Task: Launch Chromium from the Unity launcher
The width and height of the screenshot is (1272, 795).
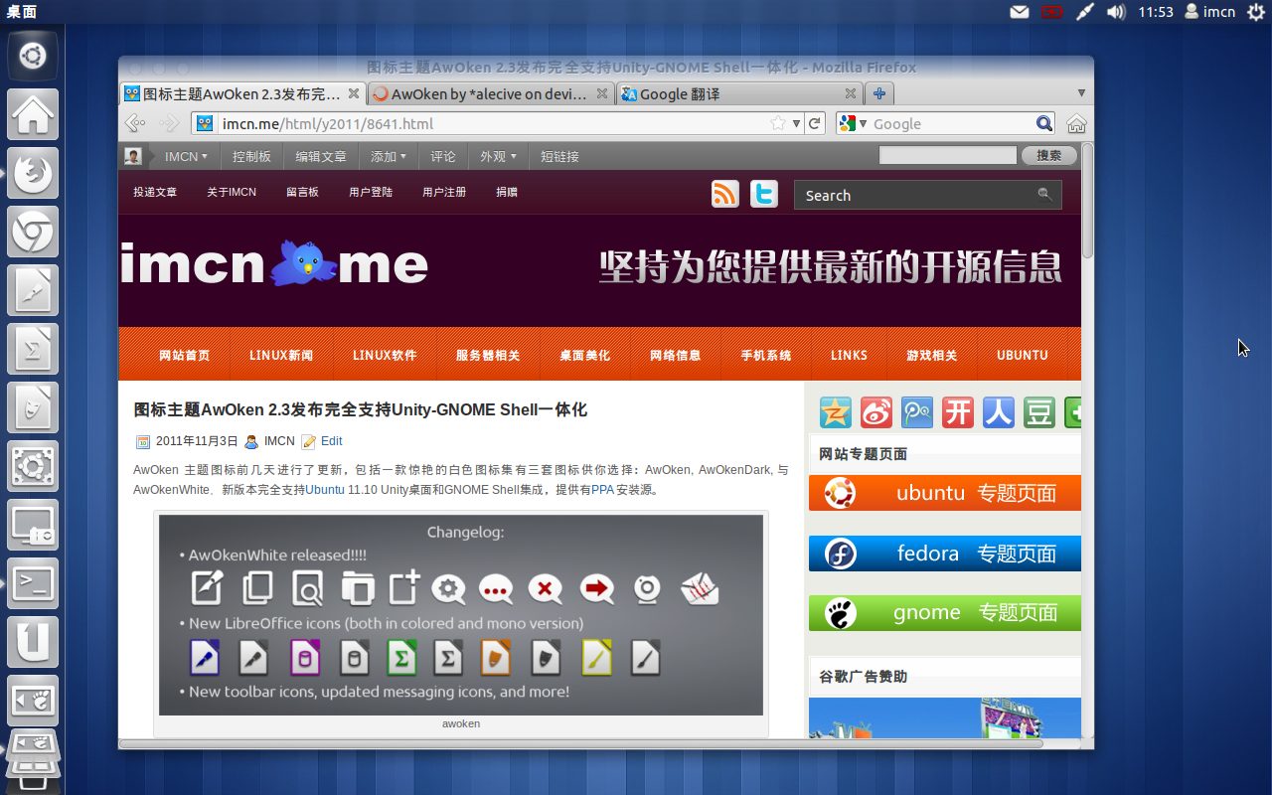Action: pos(33,232)
